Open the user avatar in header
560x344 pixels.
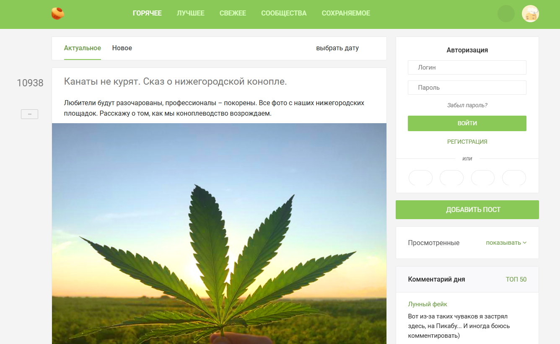coord(530,14)
